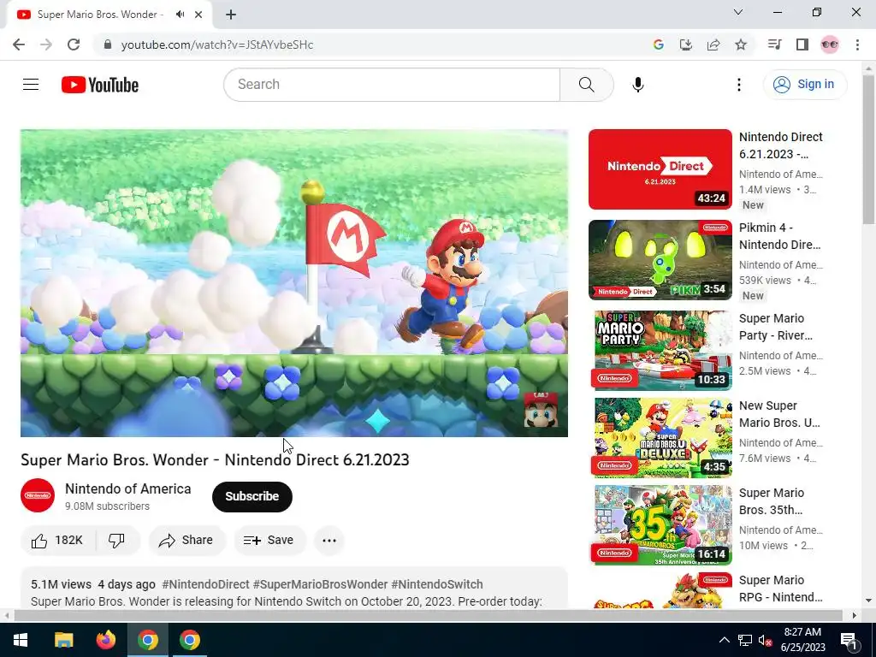Image resolution: width=876 pixels, height=657 pixels.
Task: Expand the video description text box
Action: pyautogui.click(x=294, y=589)
